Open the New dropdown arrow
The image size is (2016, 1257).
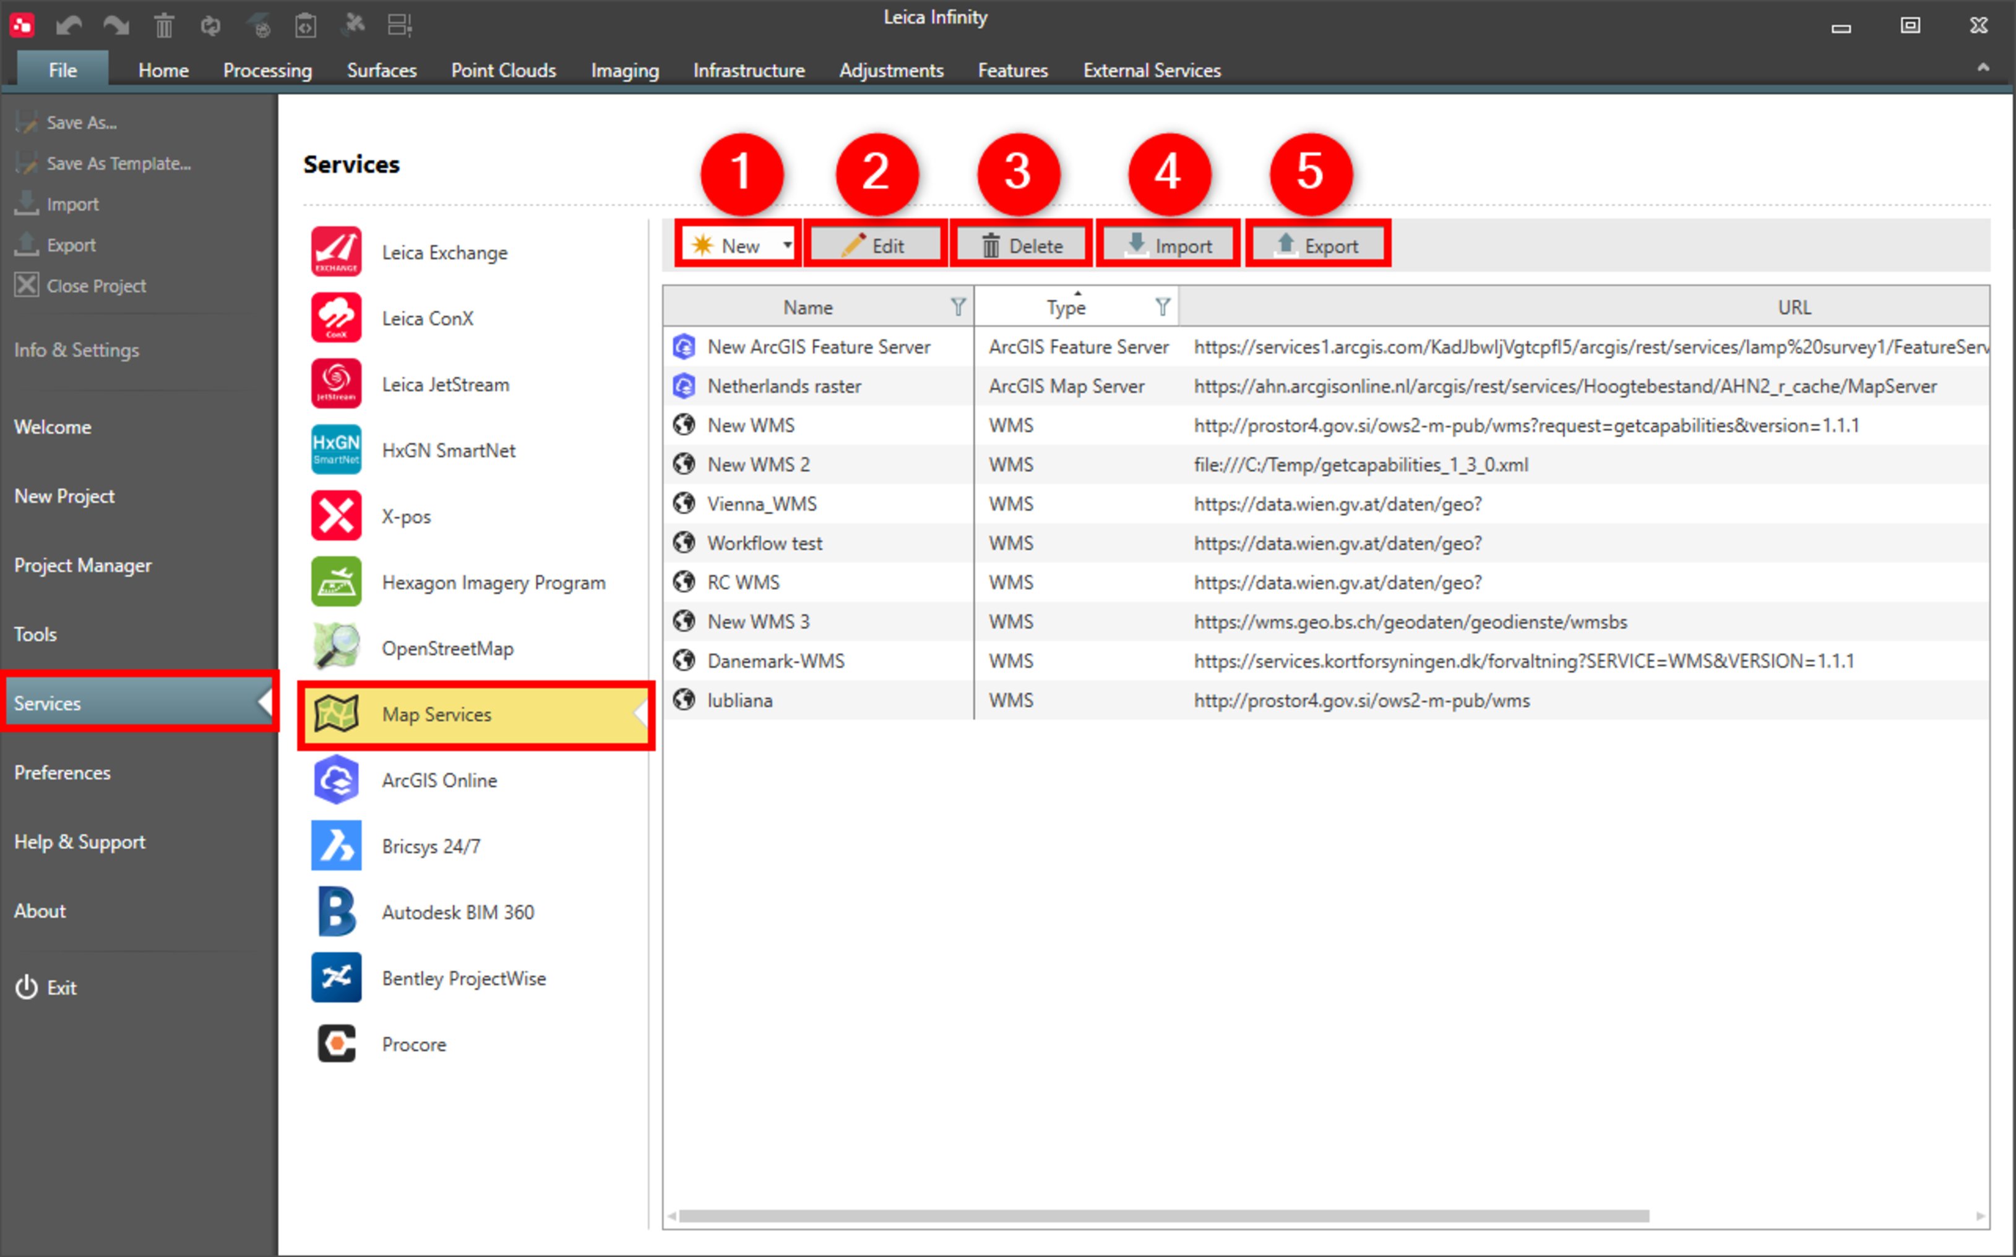coord(786,244)
